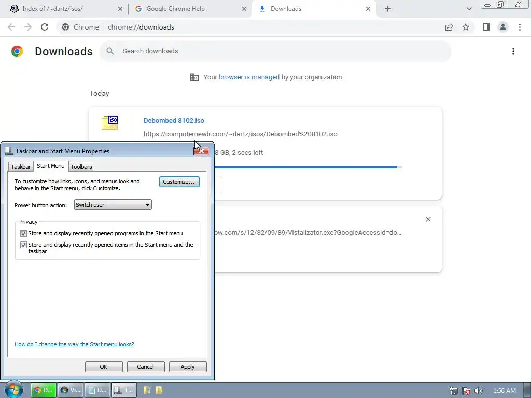Click the Debombed ISO download progress bar
Image resolution: width=531 pixels, height=398 pixels.
click(x=308, y=167)
